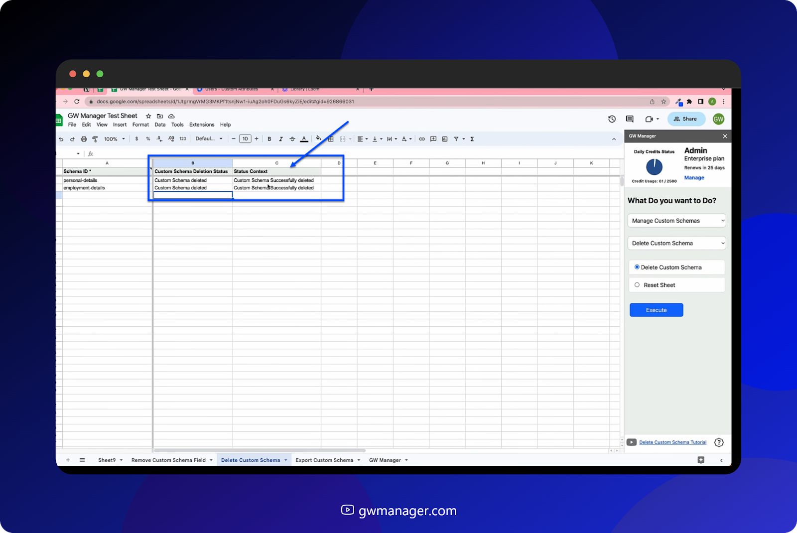This screenshot has height=533, width=797.
Task: Apply percent format
Action: click(148, 139)
